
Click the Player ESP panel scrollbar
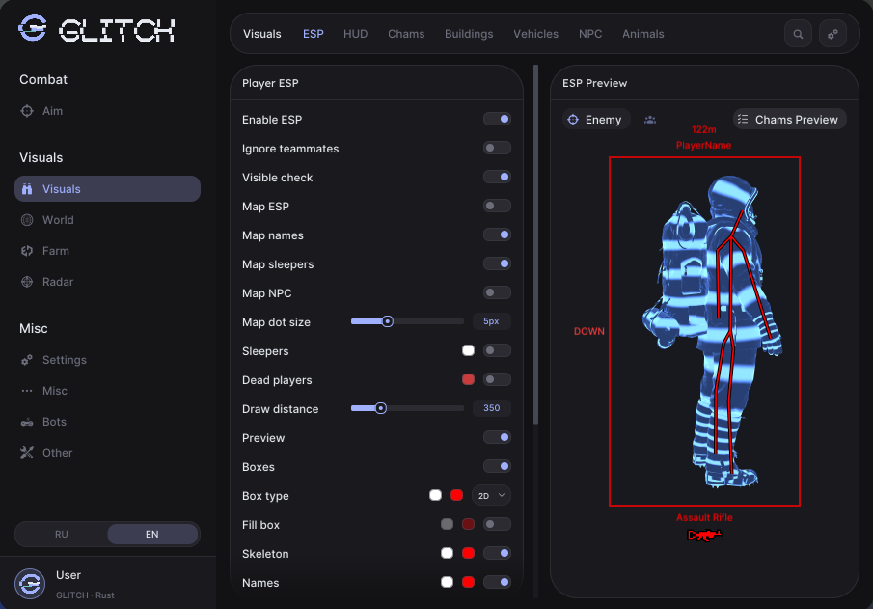(x=535, y=245)
